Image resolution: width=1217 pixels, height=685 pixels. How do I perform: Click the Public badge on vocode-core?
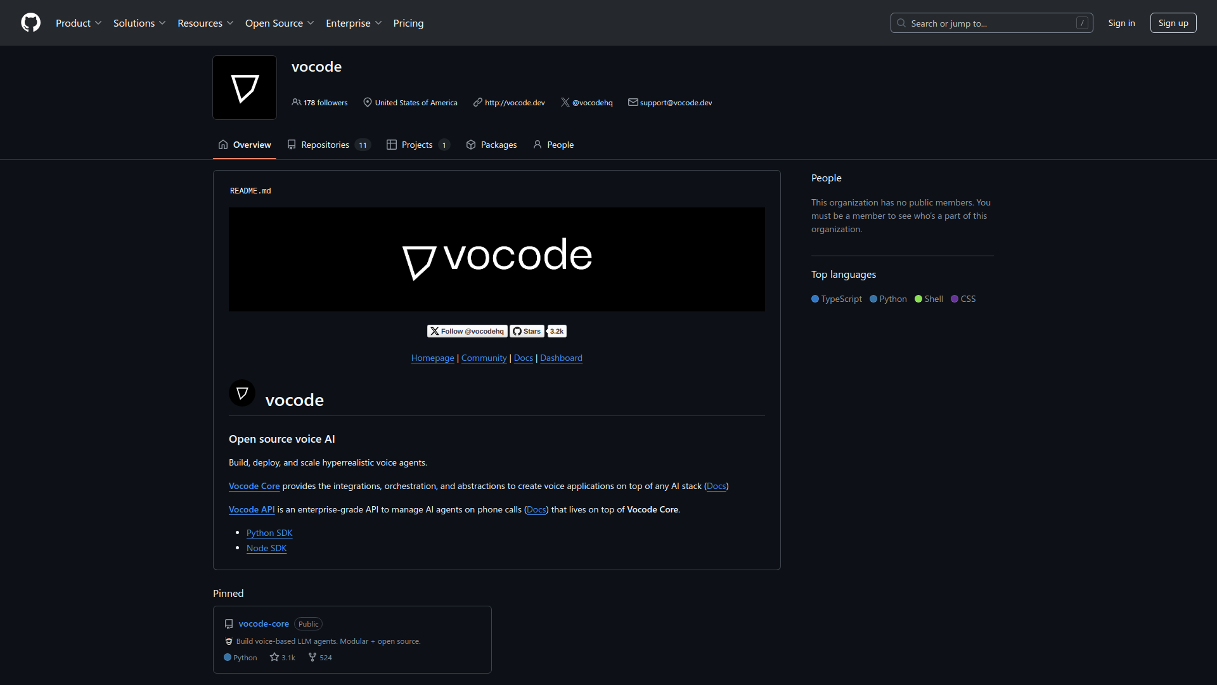(x=309, y=624)
